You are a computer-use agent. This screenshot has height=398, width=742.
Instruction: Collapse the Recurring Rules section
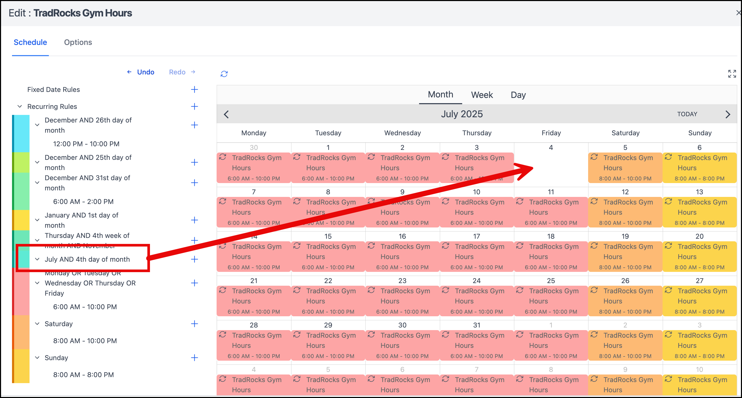coord(20,107)
